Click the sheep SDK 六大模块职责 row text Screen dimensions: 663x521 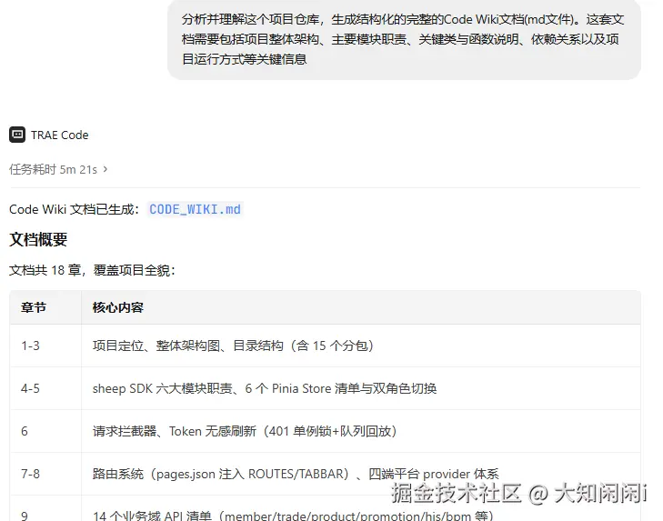coord(265,388)
